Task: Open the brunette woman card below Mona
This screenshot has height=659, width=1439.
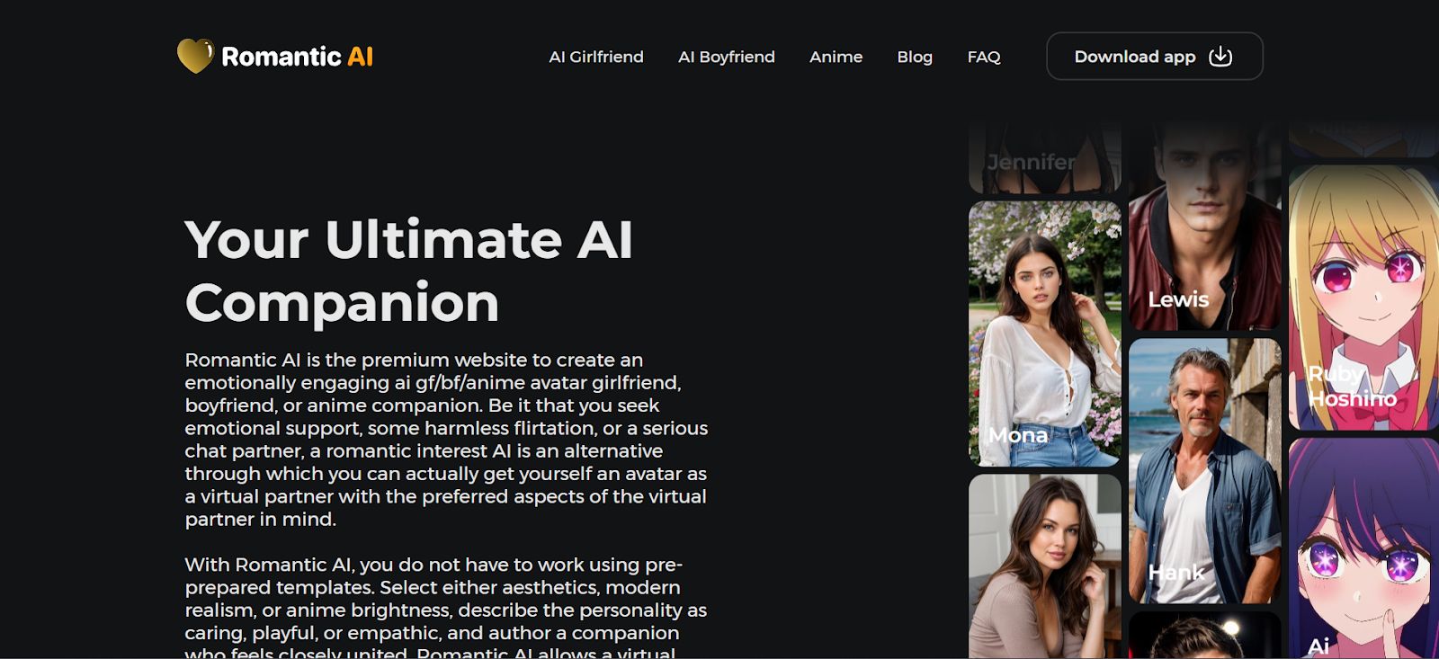Action: [x=1045, y=566]
